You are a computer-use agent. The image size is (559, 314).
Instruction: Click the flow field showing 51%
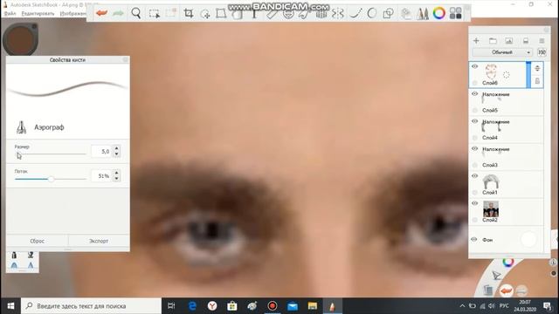[x=101, y=176]
